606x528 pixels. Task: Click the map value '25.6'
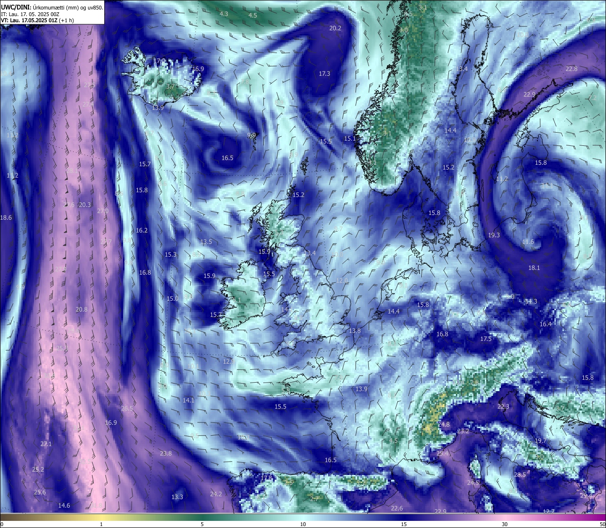tap(40, 492)
